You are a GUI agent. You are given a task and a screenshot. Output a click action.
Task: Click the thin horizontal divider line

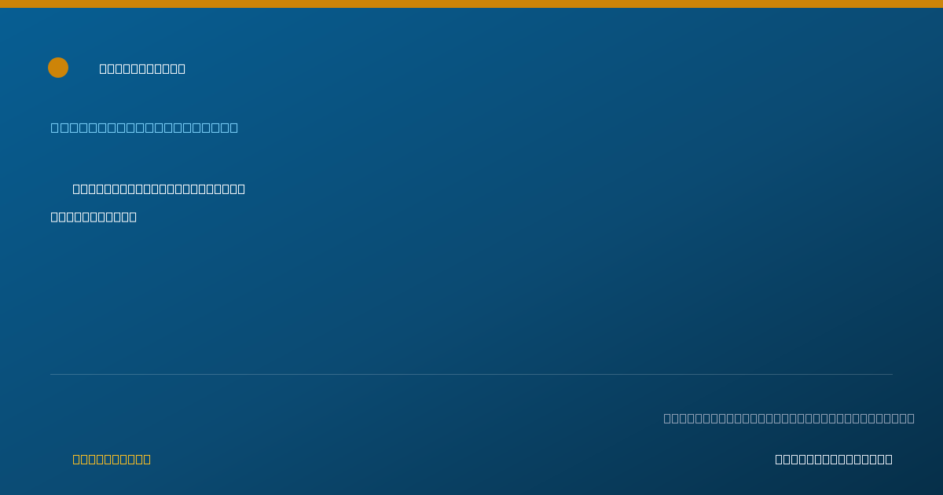pyautogui.click(x=472, y=374)
